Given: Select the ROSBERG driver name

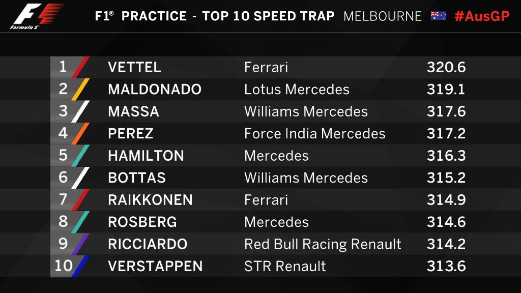Looking at the screenshot, I should point(142,222).
